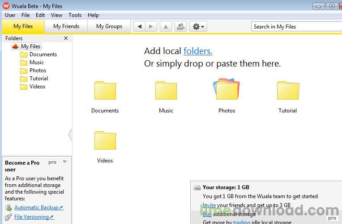The image size is (342, 224).
Task: Click the Invite friends link
Action: pyautogui.click(x=209, y=205)
